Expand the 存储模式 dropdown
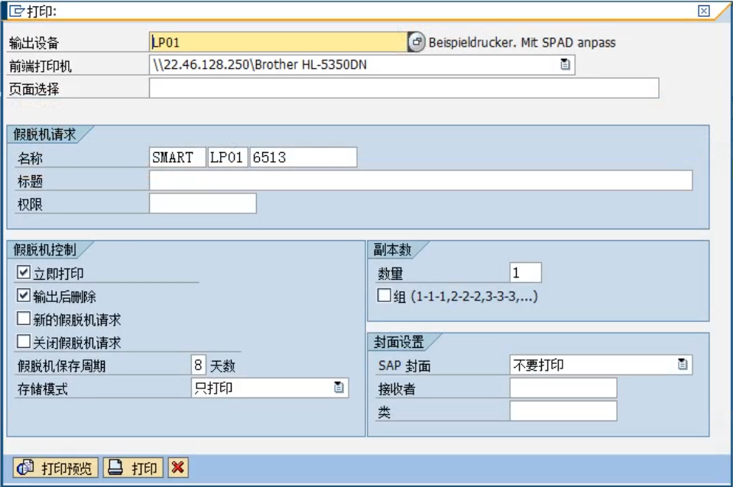This screenshot has height=487, width=733. tap(339, 388)
